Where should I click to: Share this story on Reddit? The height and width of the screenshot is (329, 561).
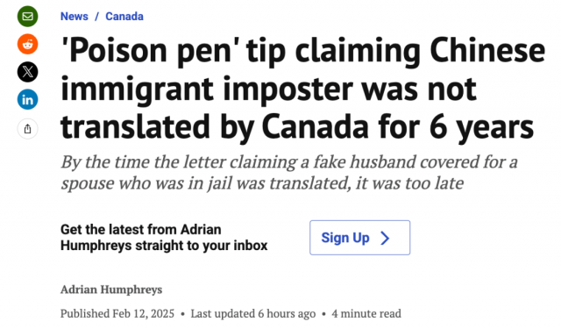[x=27, y=45]
